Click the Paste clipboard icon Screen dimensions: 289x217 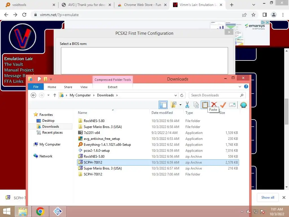[x=205, y=105]
